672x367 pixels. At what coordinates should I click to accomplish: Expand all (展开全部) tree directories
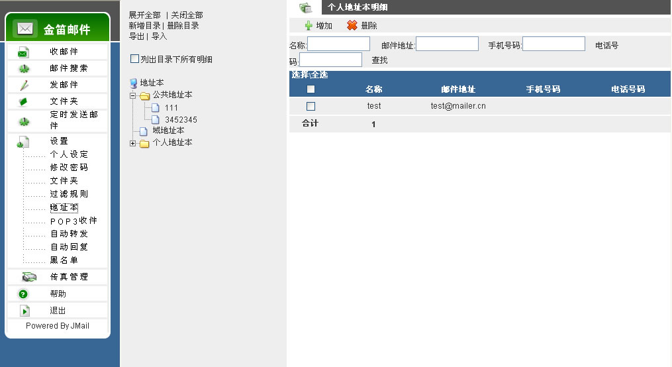(144, 15)
